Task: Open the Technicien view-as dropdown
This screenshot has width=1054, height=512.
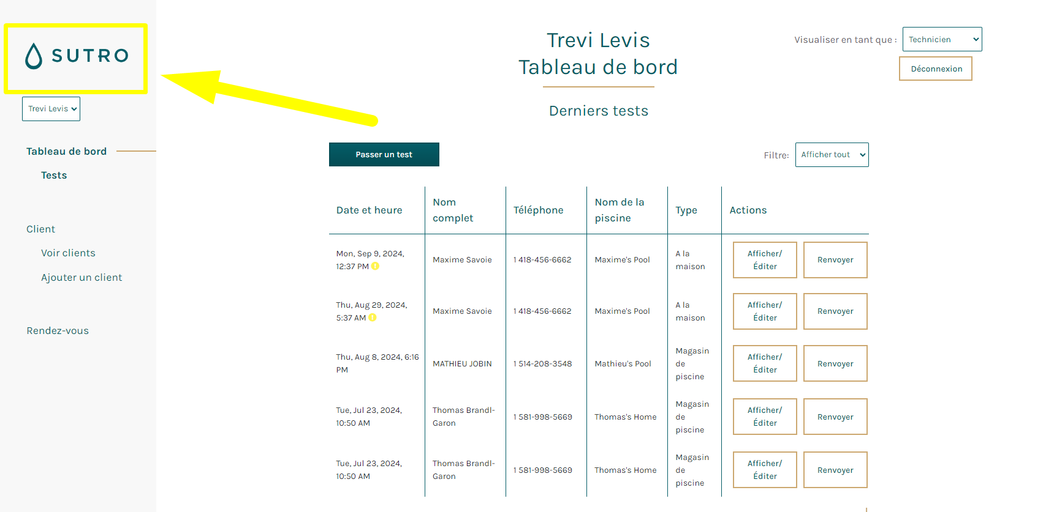Action: [x=942, y=39]
